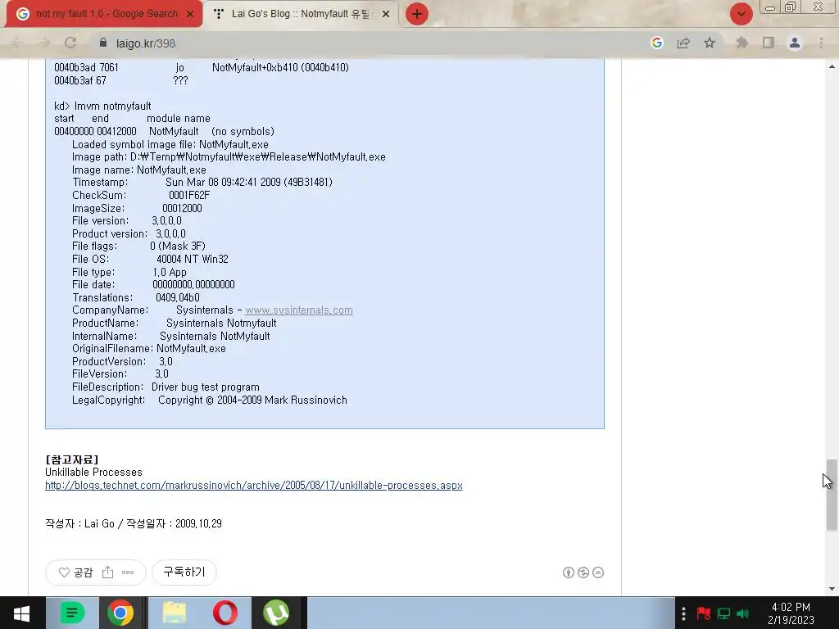
Task: Click network monitor tray icon
Action: coord(723,613)
